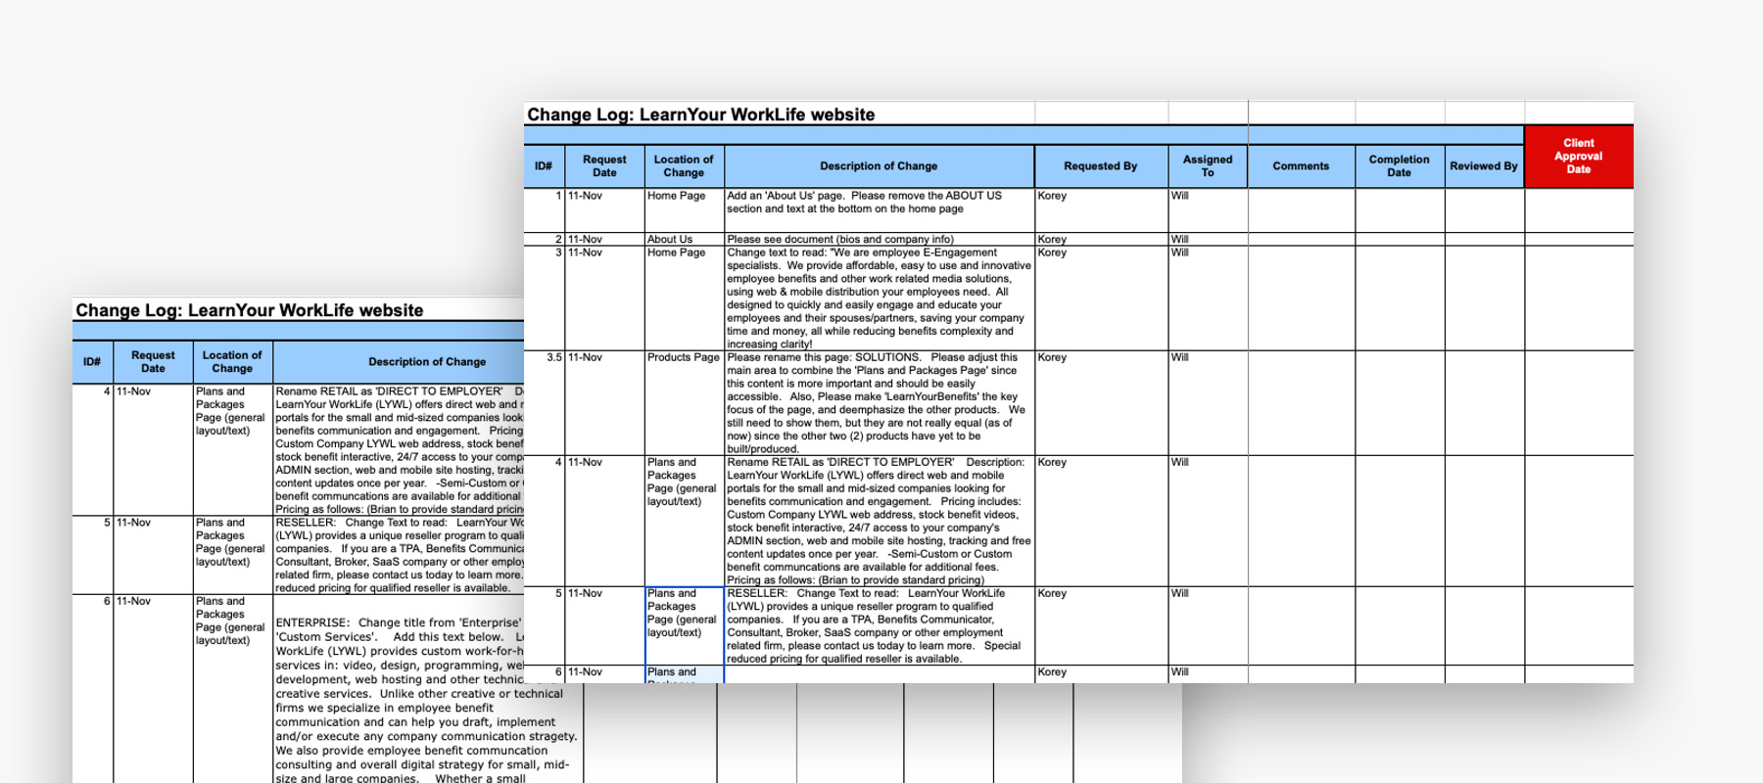Select front sheet's Rename RETAIL description cell
Screen dimensions: 1763x783
click(x=879, y=521)
